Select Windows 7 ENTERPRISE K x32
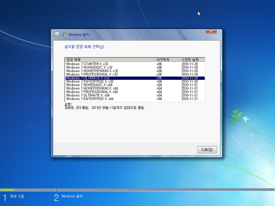The height and width of the screenshot is (206, 275). (135, 82)
